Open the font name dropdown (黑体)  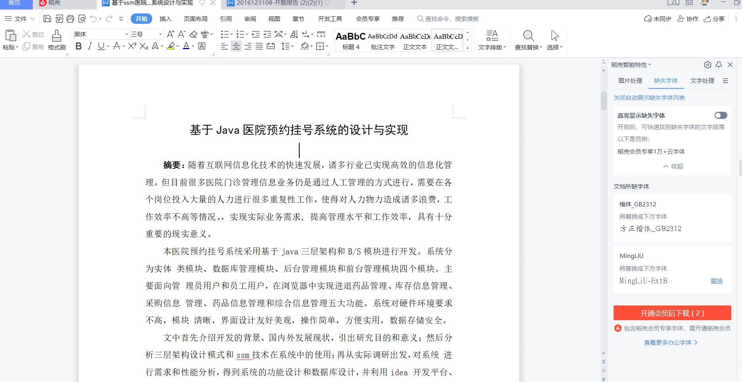tap(127, 34)
